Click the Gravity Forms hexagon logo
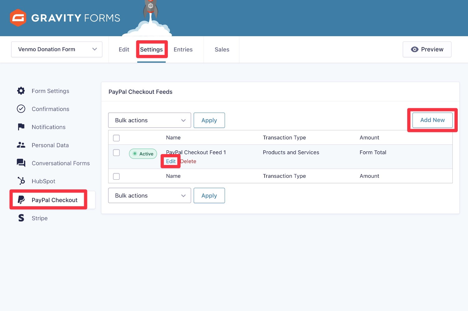 (18, 18)
